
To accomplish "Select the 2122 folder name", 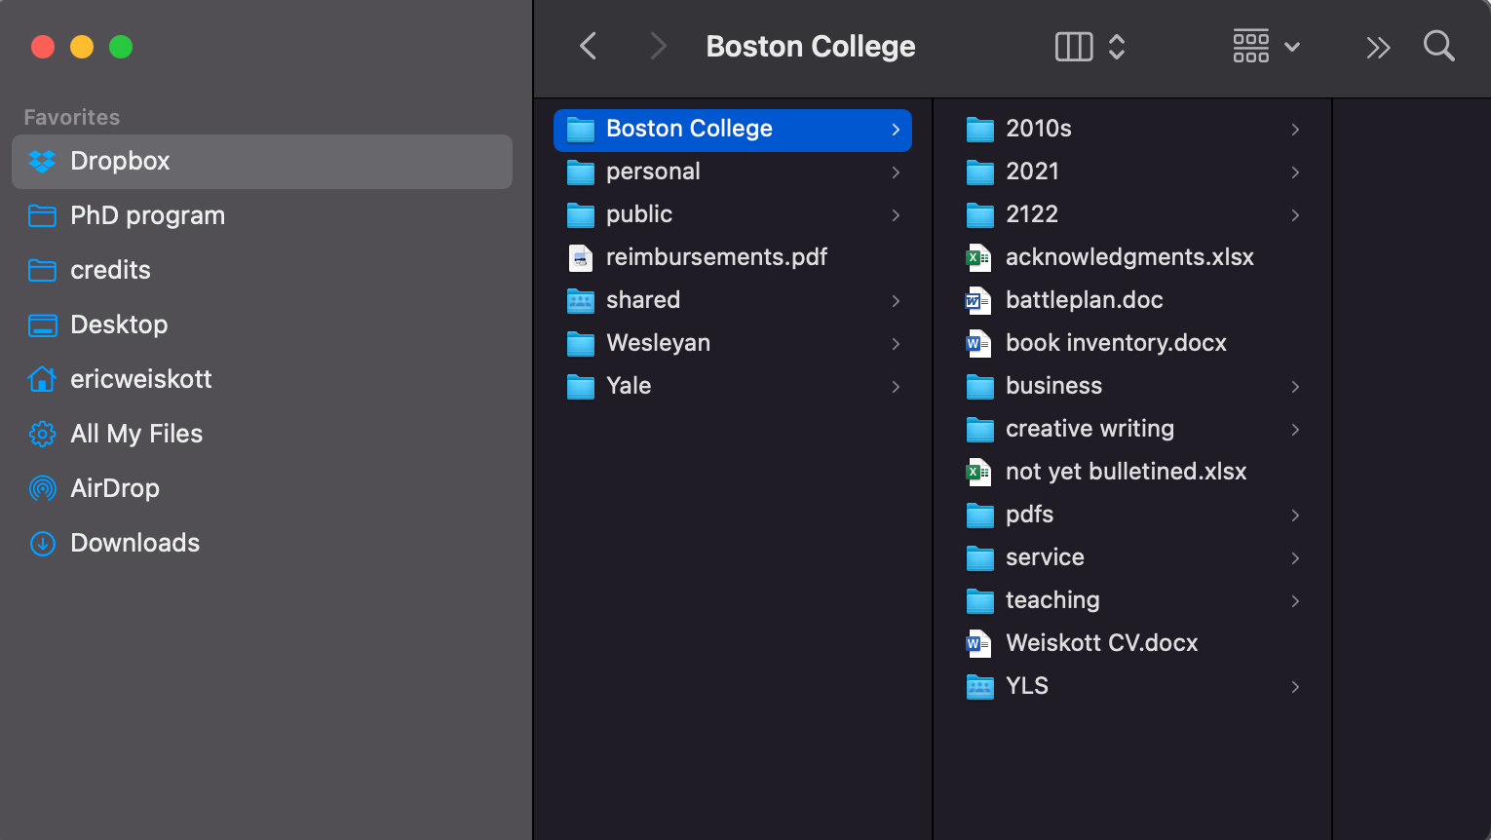I will [1032, 214].
